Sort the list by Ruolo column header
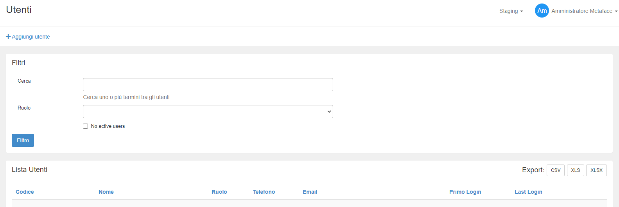 (x=219, y=192)
